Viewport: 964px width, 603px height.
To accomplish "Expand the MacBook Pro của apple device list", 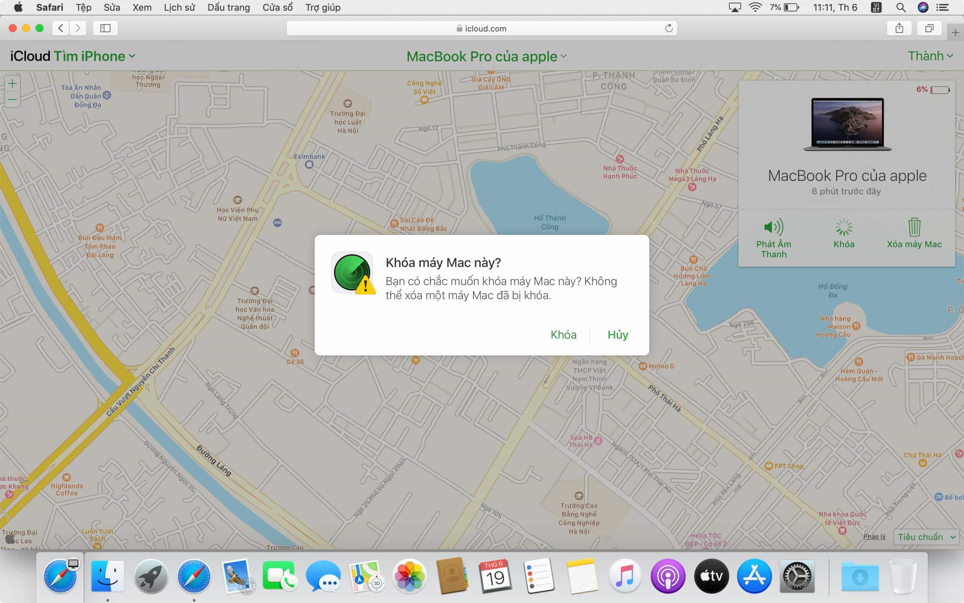I will (487, 57).
